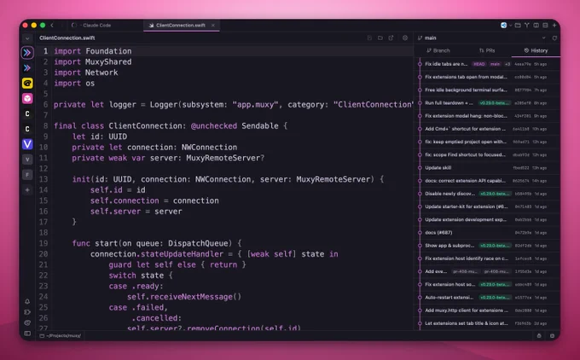580x360 pixels.
Task: Click the open-external icon in the editor header
Action: pyautogui.click(x=391, y=38)
